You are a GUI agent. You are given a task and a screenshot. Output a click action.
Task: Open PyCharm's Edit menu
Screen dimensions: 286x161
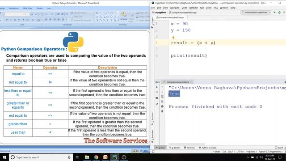[x=159, y=8]
